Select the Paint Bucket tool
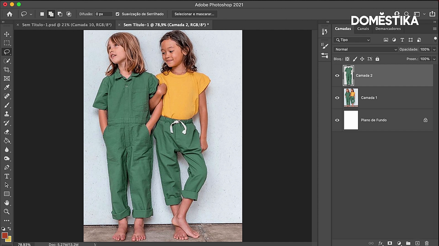Screen dimensions: 439x246 pyautogui.click(x=7, y=141)
